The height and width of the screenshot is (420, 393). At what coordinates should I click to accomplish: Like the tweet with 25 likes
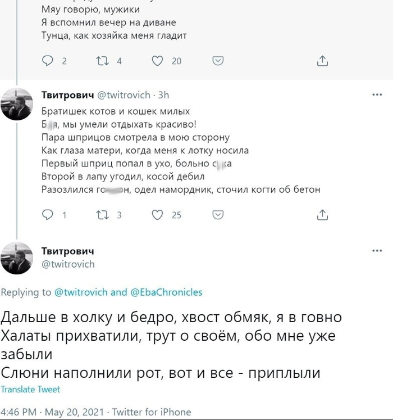(159, 214)
